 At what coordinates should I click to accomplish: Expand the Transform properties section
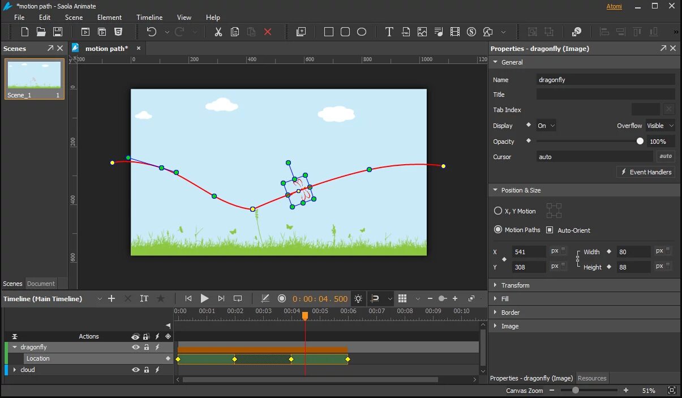pyautogui.click(x=515, y=285)
